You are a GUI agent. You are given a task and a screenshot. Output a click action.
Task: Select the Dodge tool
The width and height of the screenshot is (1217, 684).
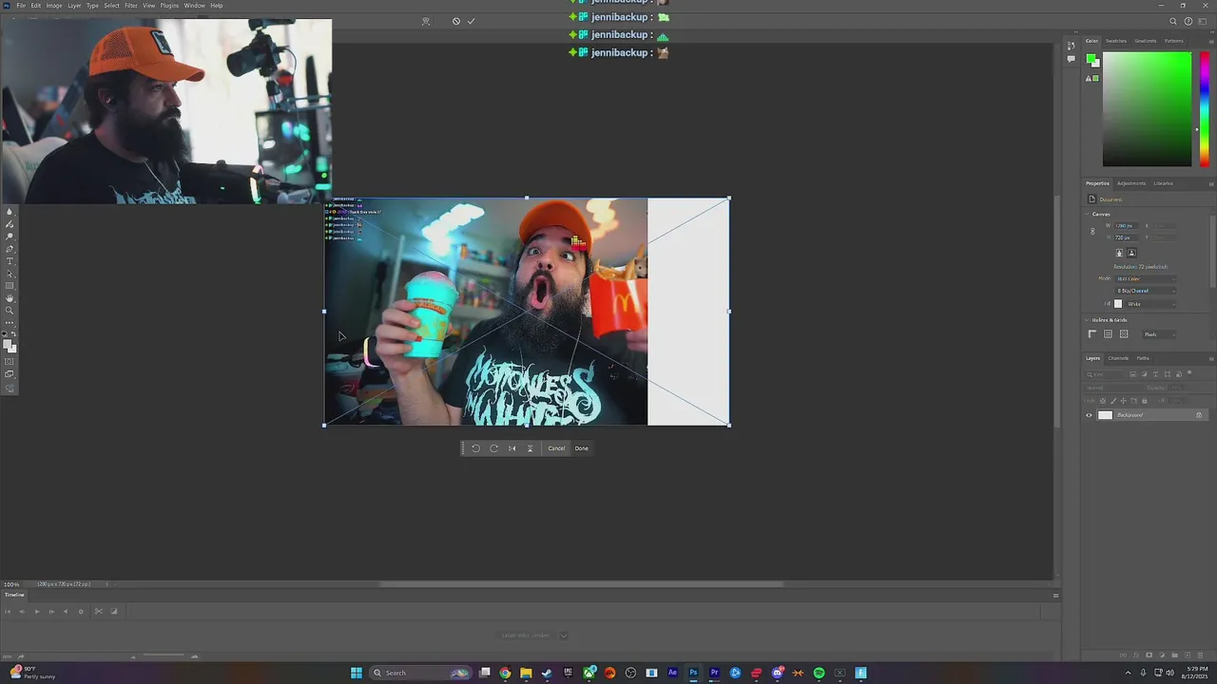click(x=10, y=236)
